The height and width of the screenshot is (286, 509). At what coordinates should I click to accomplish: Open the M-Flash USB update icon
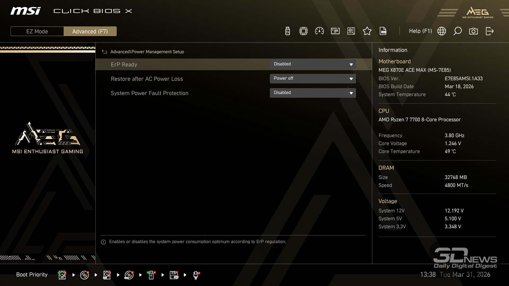287,31
